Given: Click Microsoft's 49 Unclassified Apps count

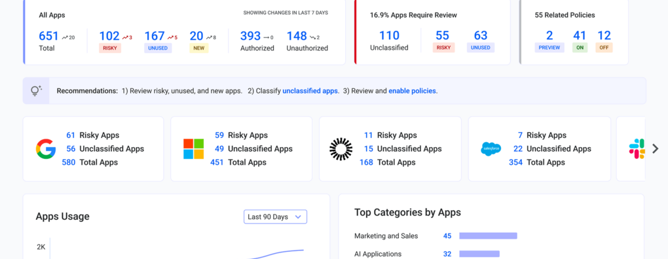Looking at the screenshot, I should 219,149.
